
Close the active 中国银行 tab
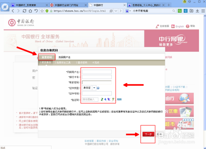point(124,5)
